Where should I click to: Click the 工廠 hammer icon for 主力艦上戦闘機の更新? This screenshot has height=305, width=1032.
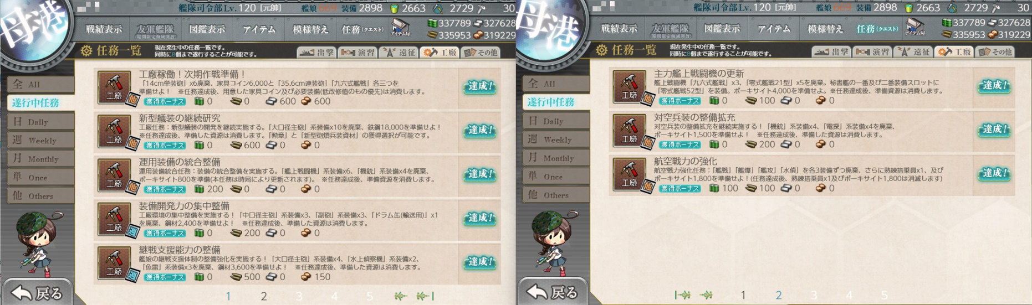(x=629, y=86)
